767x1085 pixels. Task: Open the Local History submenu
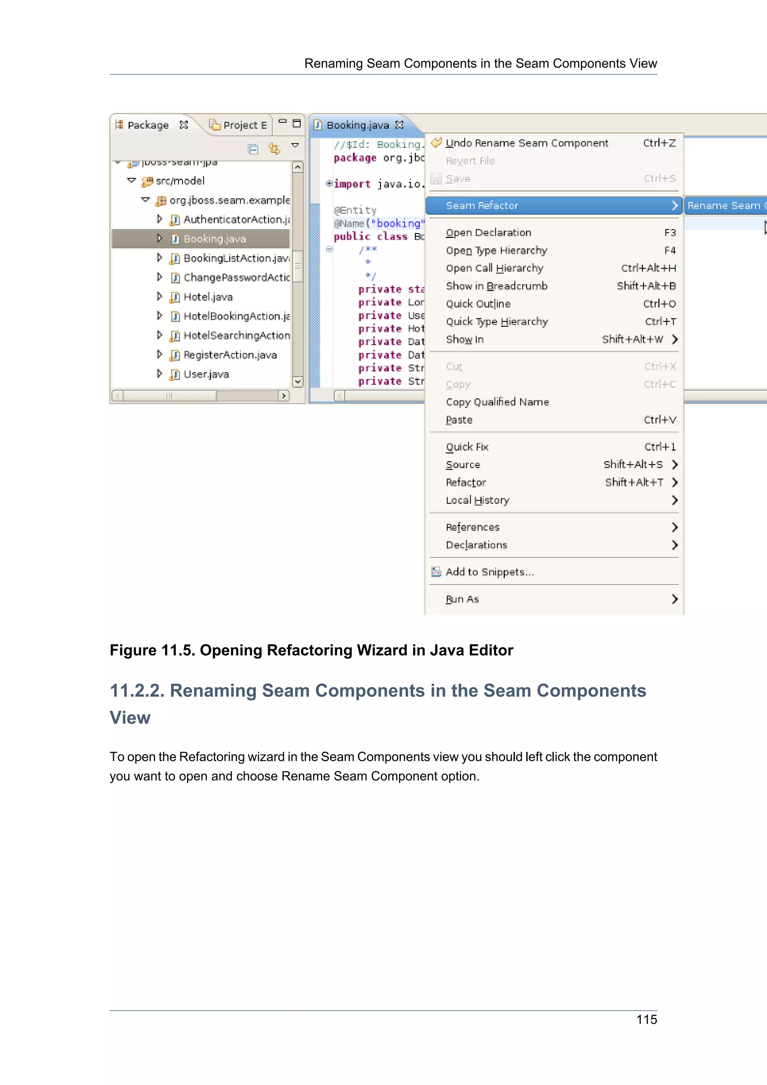click(x=554, y=501)
